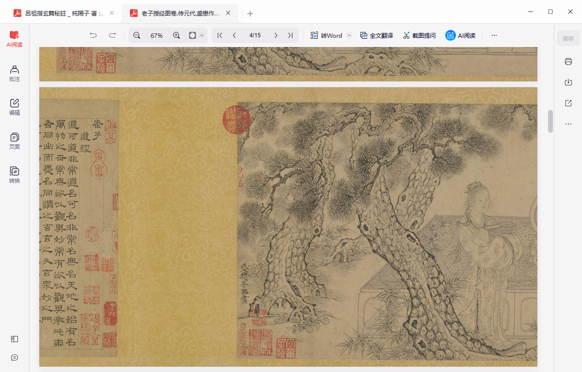
Task: Open the 转换 convert tool
Action: point(15,175)
